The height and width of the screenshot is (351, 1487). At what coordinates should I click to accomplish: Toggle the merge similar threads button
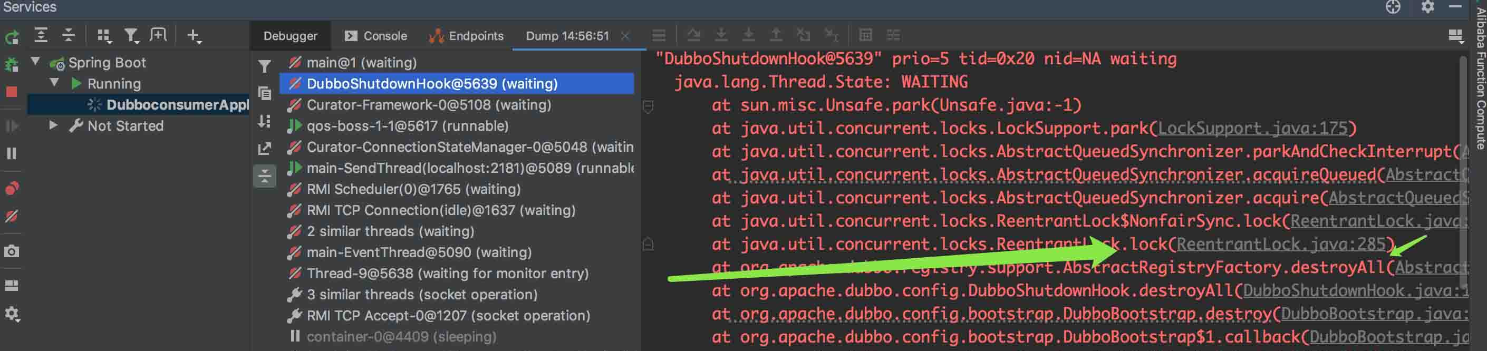tap(264, 176)
